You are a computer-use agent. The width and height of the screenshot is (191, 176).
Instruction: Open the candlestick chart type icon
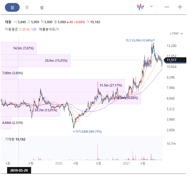141,7
